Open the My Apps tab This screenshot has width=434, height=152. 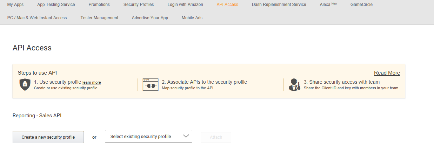pyautogui.click(x=15, y=5)
